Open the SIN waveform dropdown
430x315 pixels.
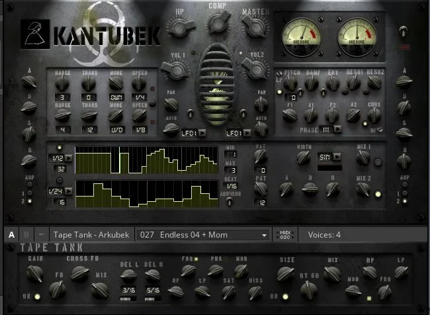[327, 157]
